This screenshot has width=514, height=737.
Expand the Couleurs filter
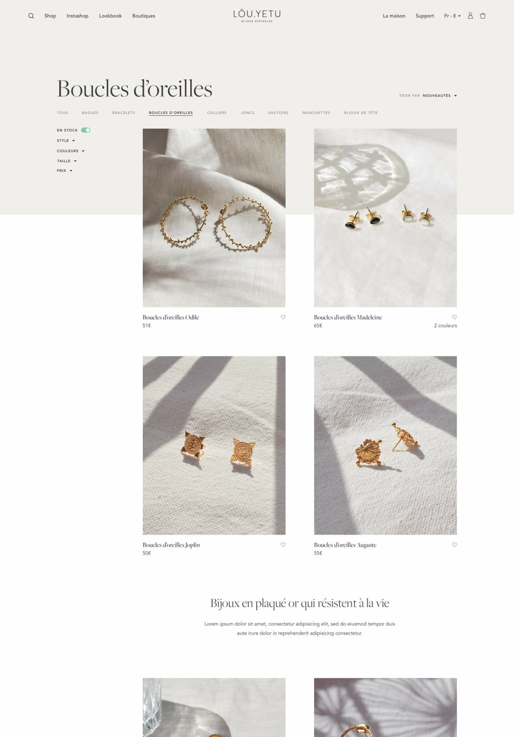[x=71, y=151]
